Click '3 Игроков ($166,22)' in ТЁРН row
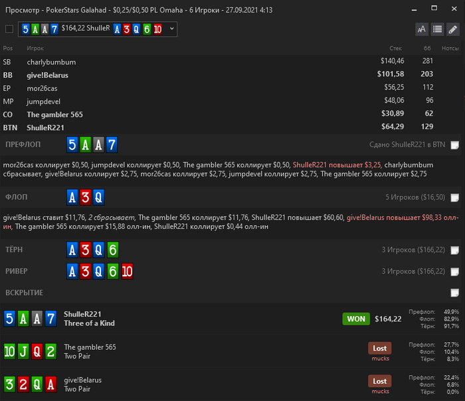 tap(413, 250)
